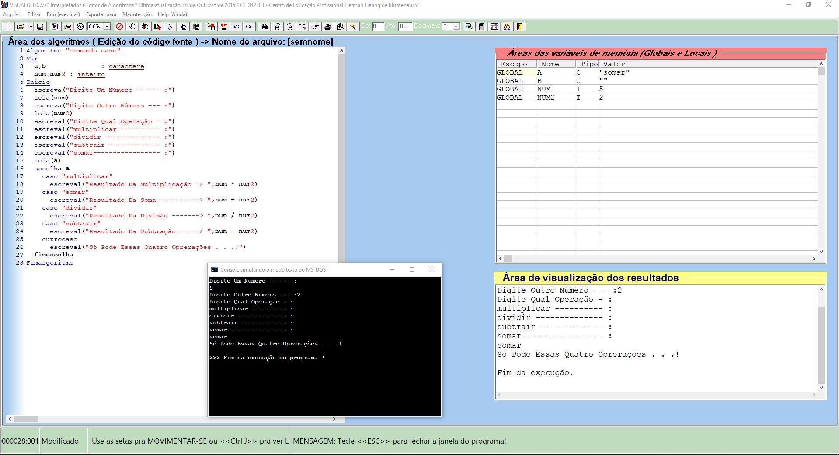The height and width of the screenshot is (455, 839).
Task: Open the calculator tool
Action: point(481,27)
